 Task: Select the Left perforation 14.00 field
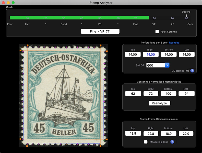pos(187,54)
